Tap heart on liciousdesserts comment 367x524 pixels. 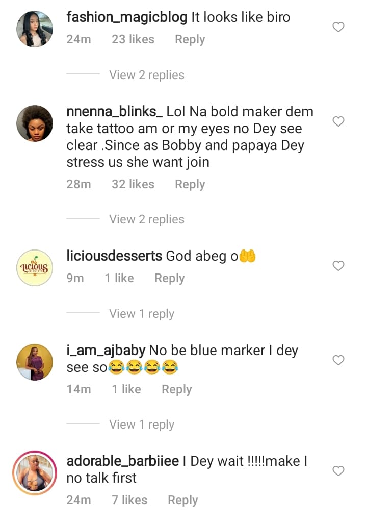[338, 266]
